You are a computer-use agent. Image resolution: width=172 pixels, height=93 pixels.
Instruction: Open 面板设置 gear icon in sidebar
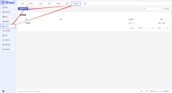(3, 45)
